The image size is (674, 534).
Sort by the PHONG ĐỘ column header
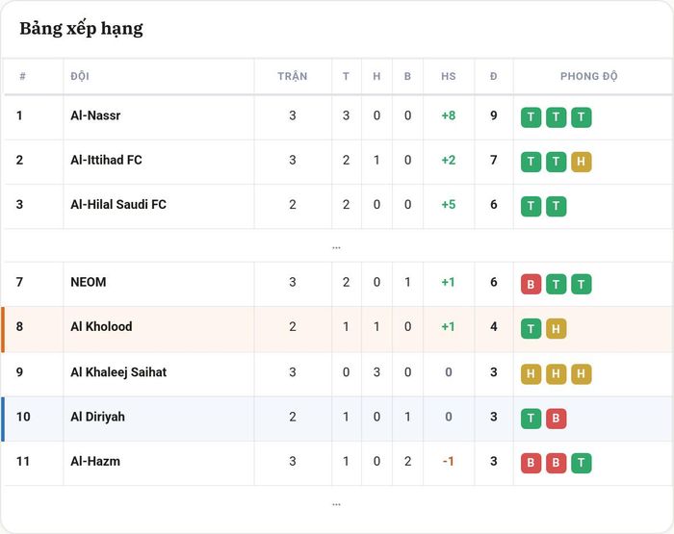589,76
